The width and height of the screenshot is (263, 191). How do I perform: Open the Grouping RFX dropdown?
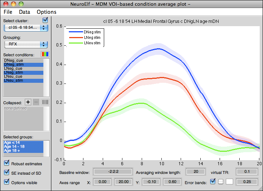(x=26, y=44)
